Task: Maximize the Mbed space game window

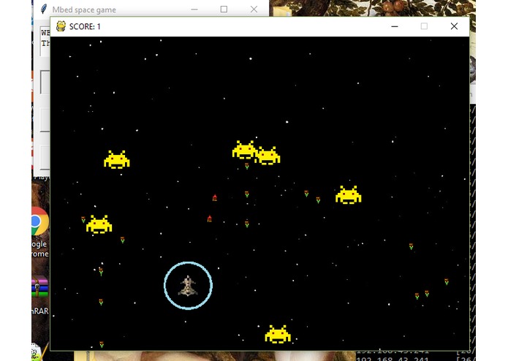Action: (224, 9)
